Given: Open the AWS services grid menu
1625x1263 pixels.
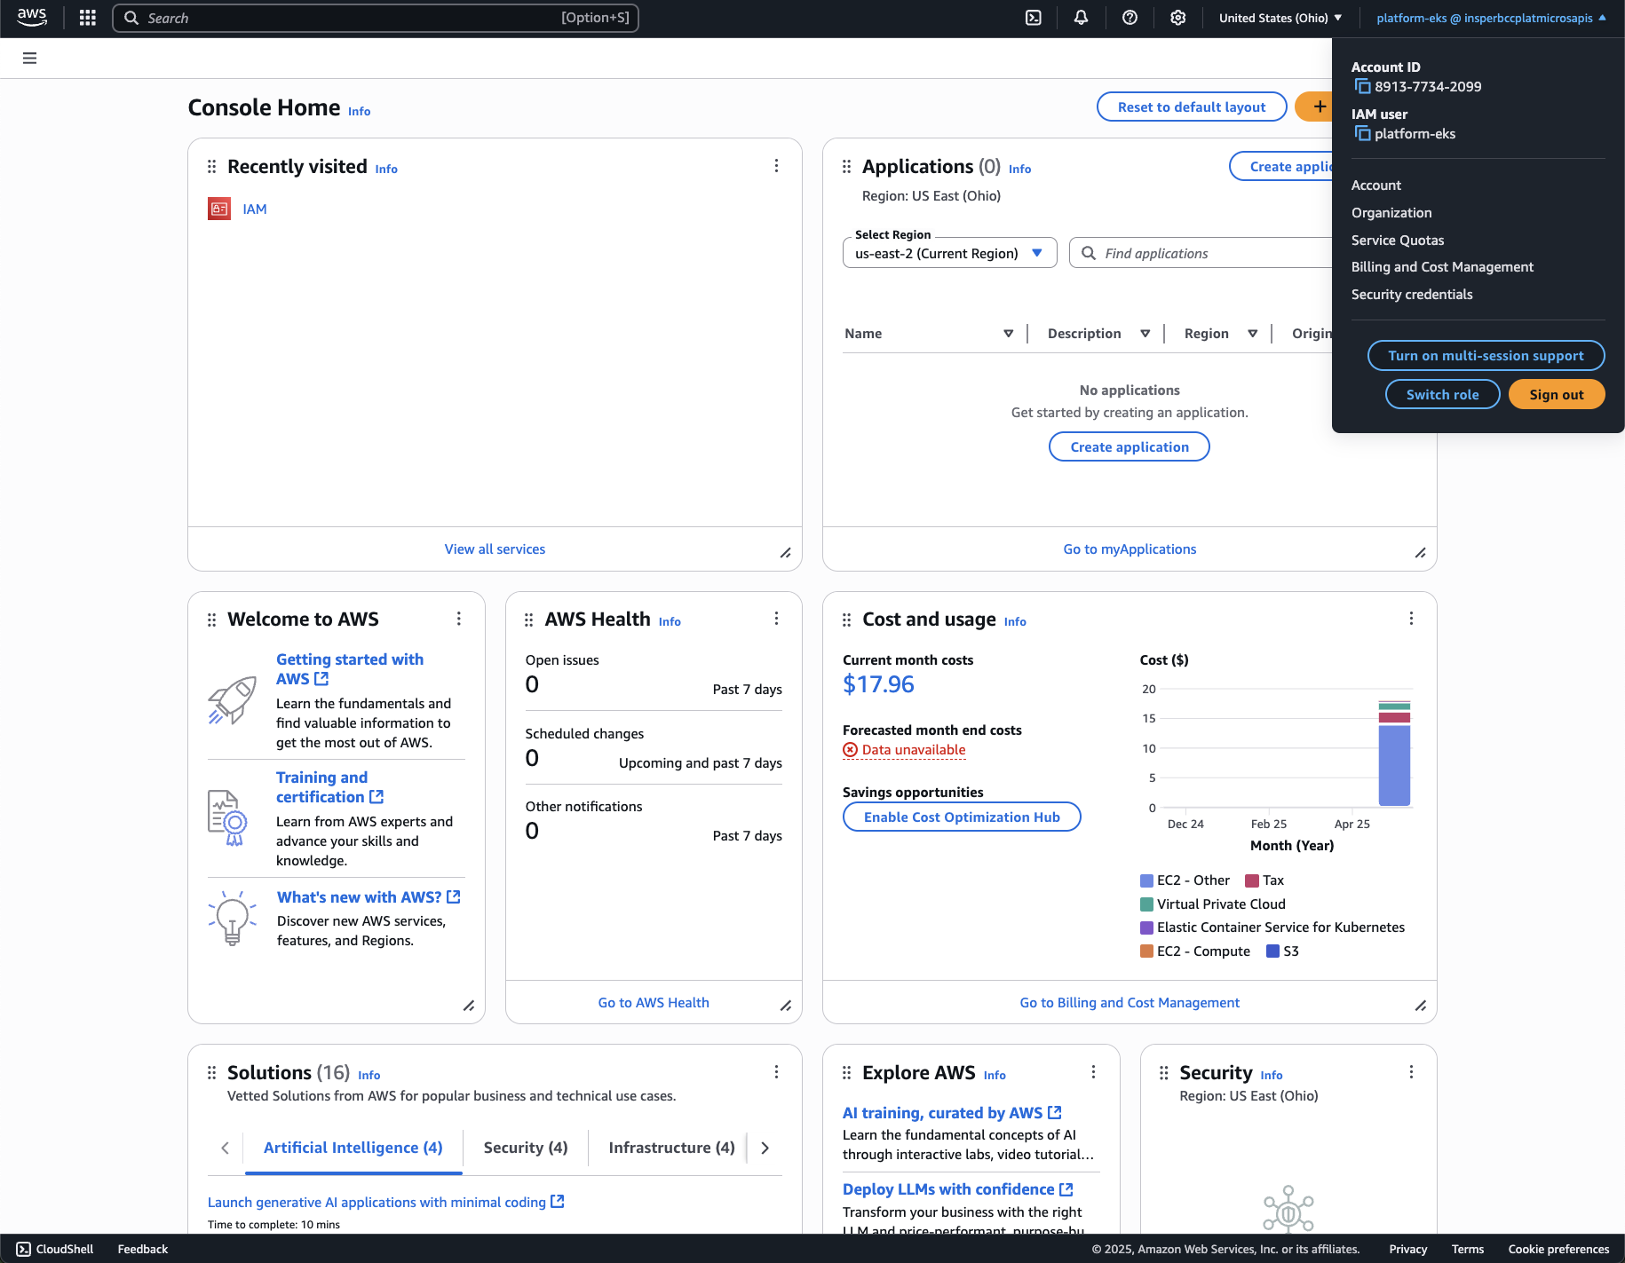Looking at the screenshot, I should click(87, 18).
